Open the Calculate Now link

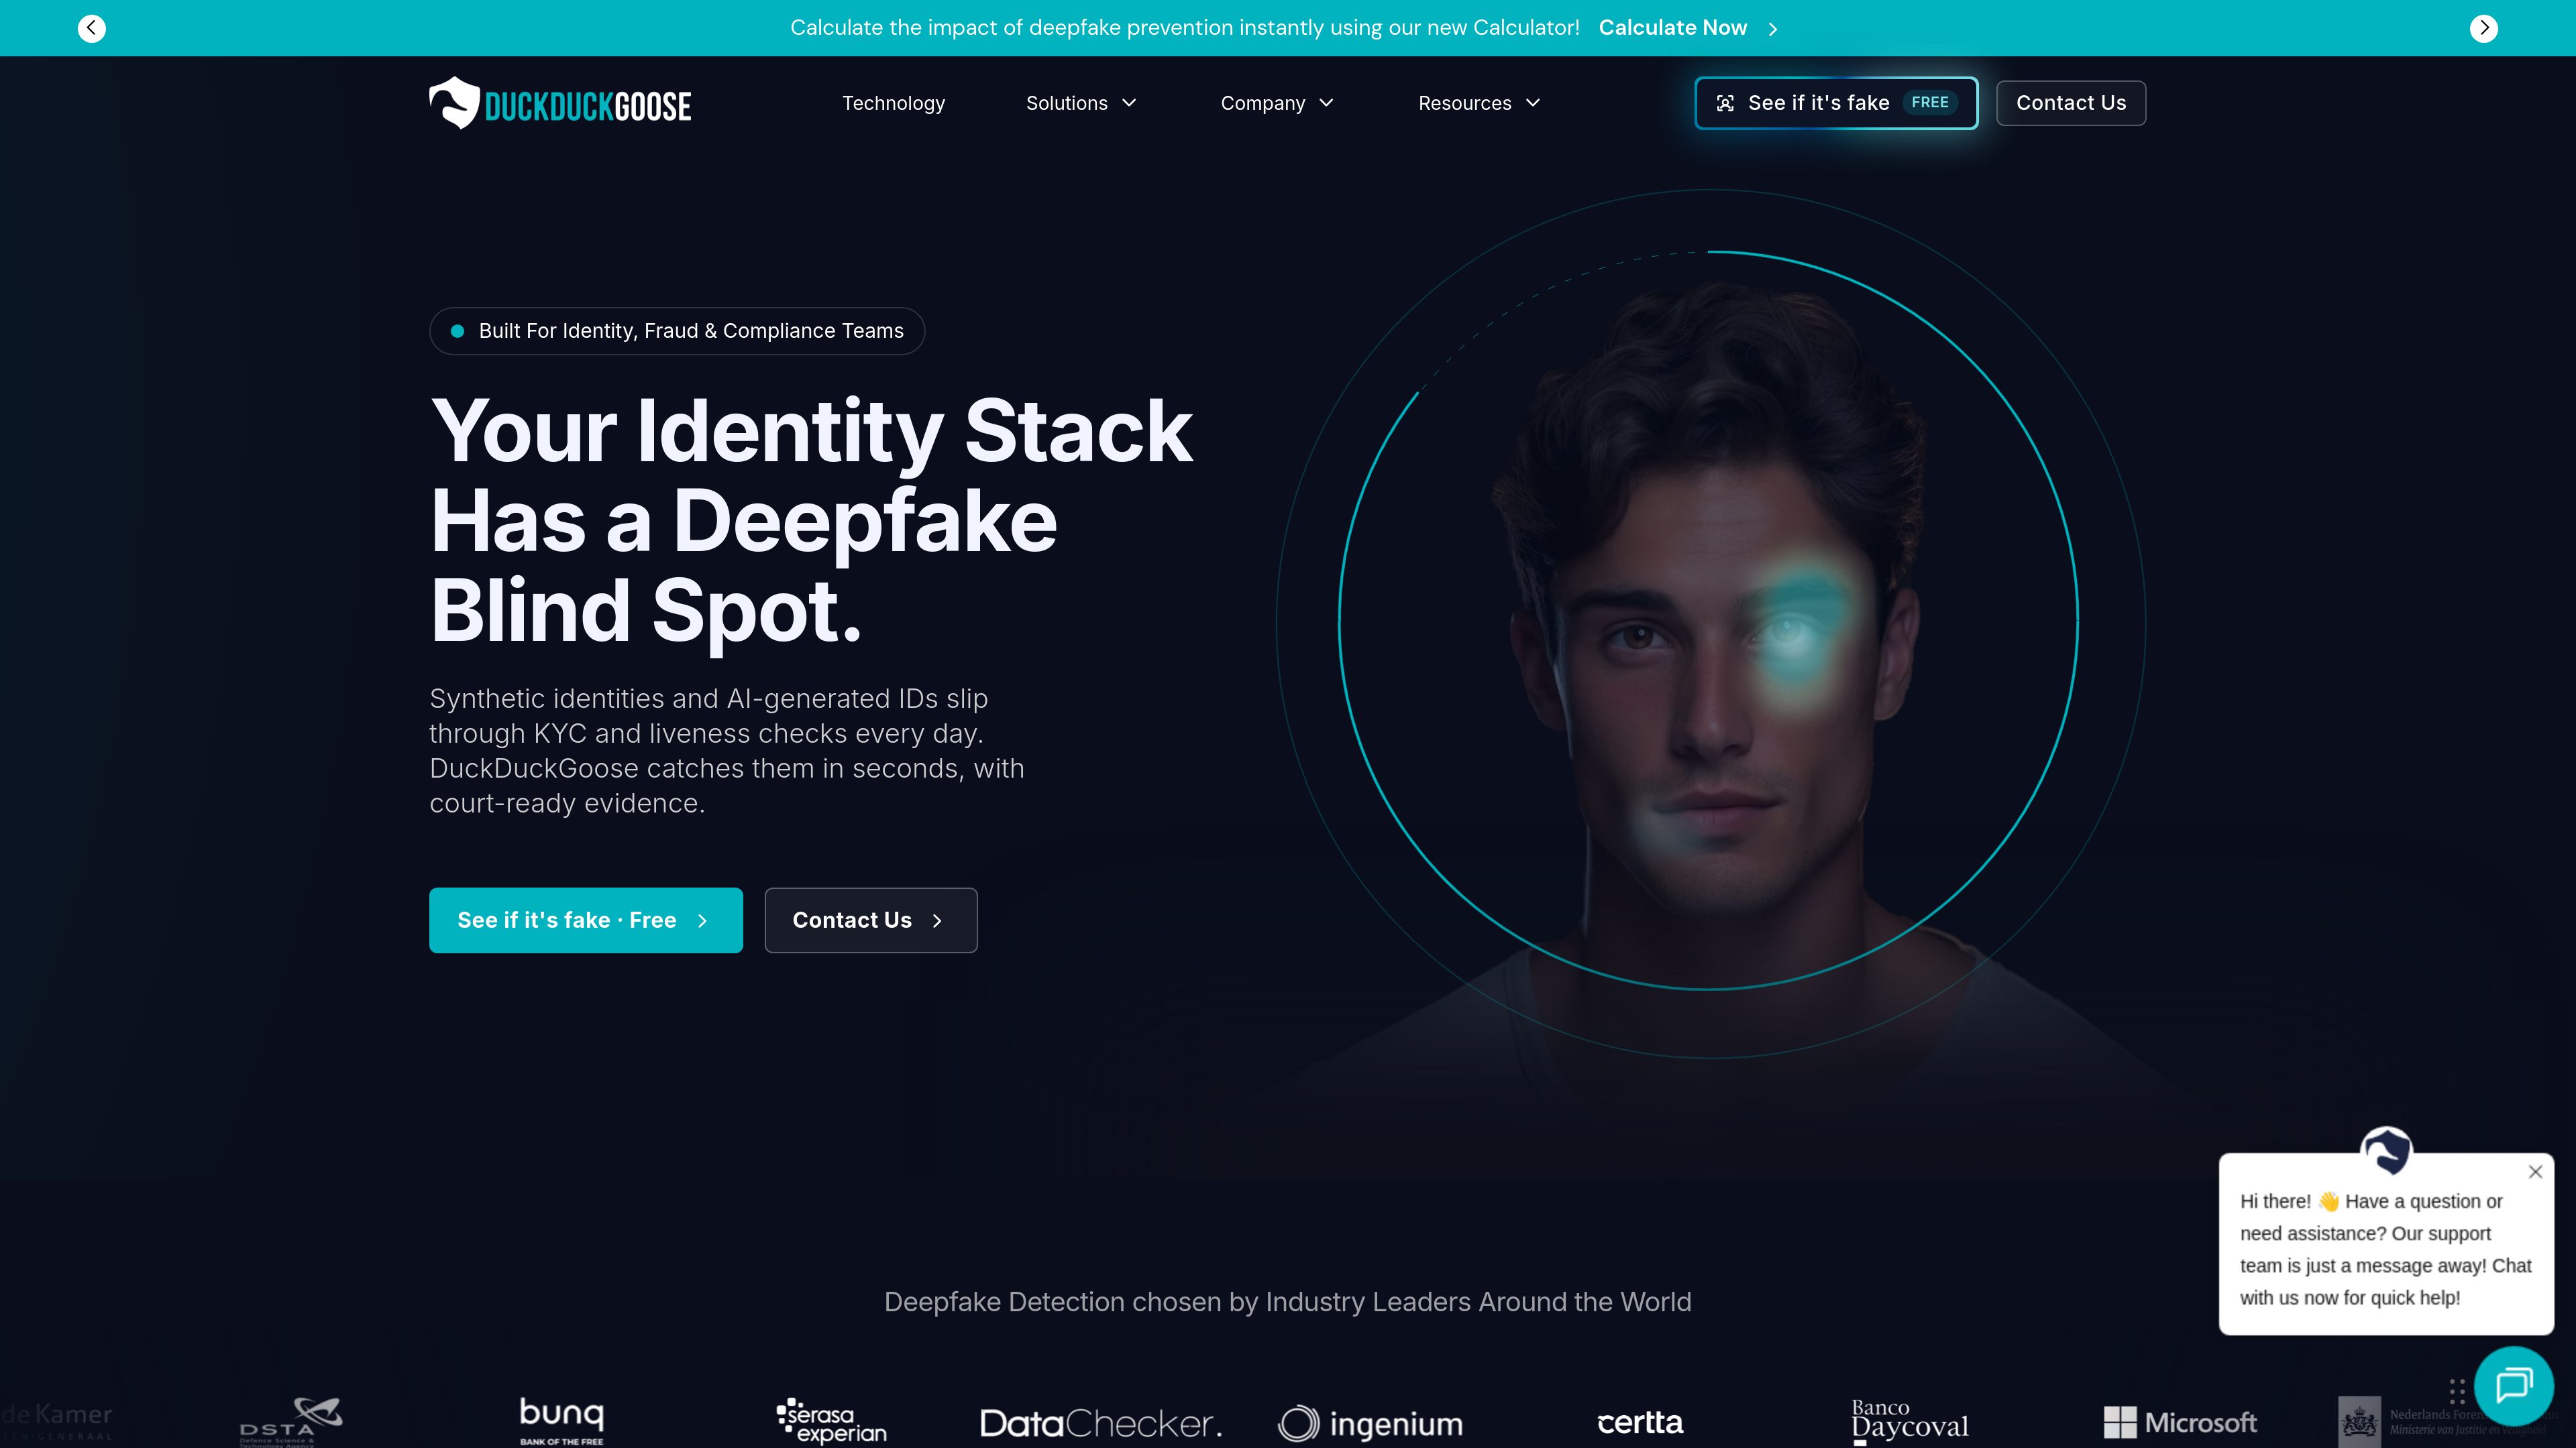pos(1688,28)
